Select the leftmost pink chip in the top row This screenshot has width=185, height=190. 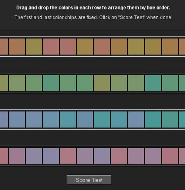point(51,47)
